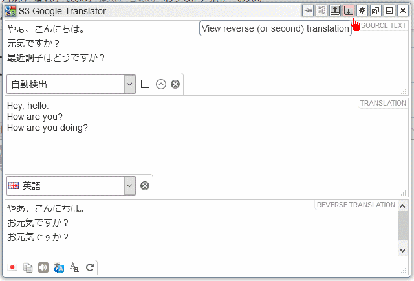Click the circled up-arrow next to source language
Viewport: 414px width, 281px height.
161,84
